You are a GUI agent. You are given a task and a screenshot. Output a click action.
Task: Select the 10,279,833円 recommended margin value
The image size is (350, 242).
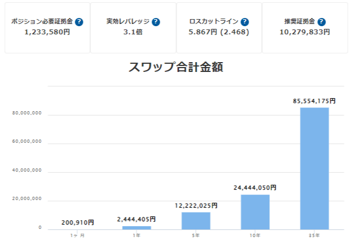click(304, 32)
